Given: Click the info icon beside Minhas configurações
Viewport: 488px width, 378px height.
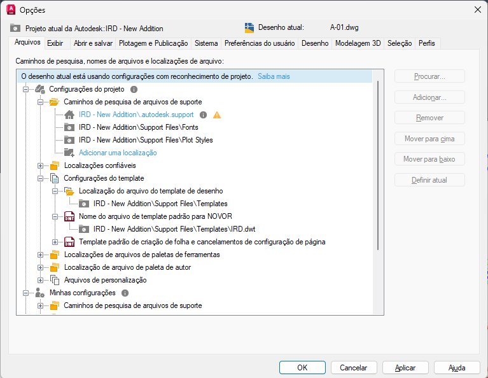Looking at the screenshot, I should click(x=125, y=293).
